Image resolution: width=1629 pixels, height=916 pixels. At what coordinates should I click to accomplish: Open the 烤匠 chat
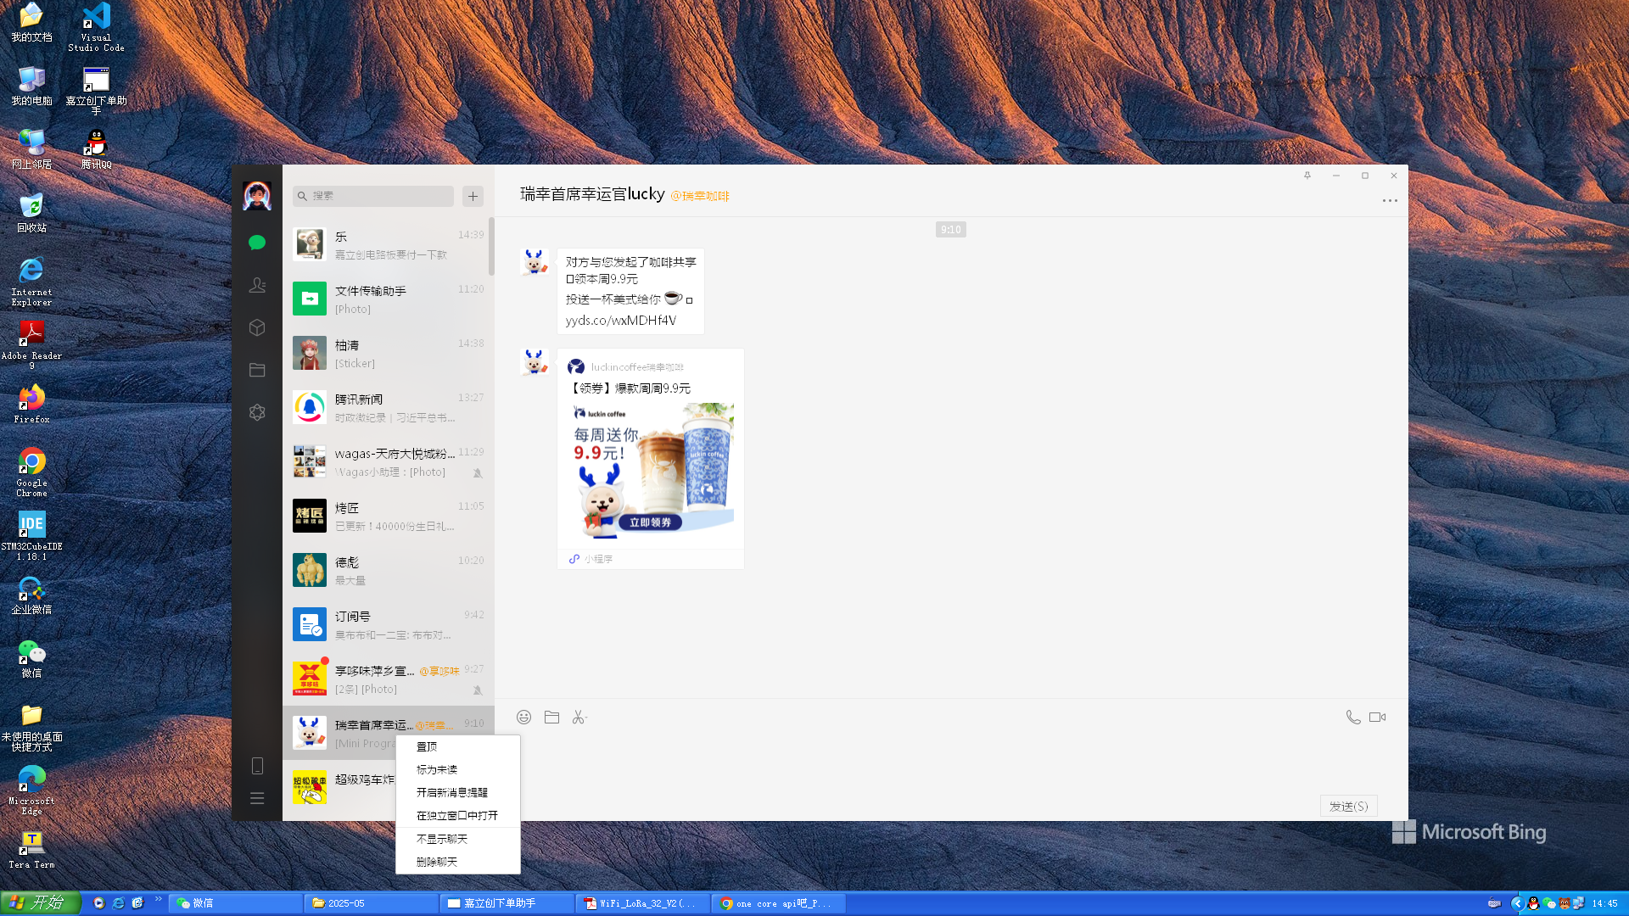[x=388, y=516]
